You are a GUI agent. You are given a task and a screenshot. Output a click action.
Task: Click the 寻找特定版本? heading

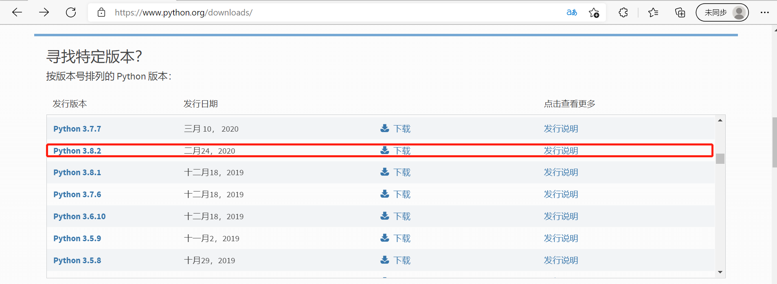tap(94, 56)
